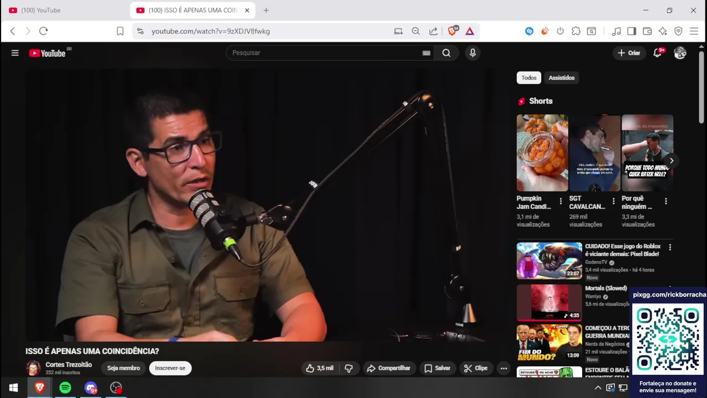707x398 pixels.
Task: Open Cortes Trezoitão channel name
Action: (68, 365)
